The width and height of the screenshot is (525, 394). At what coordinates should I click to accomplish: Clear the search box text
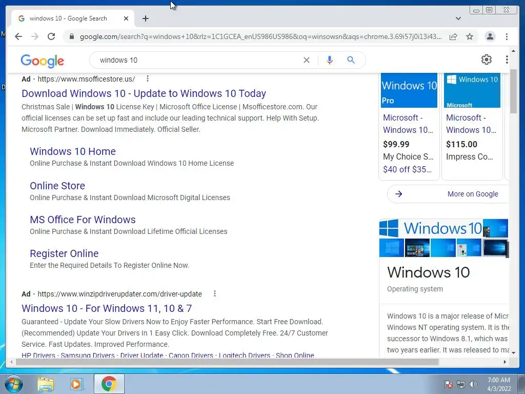tap(307, 60)
